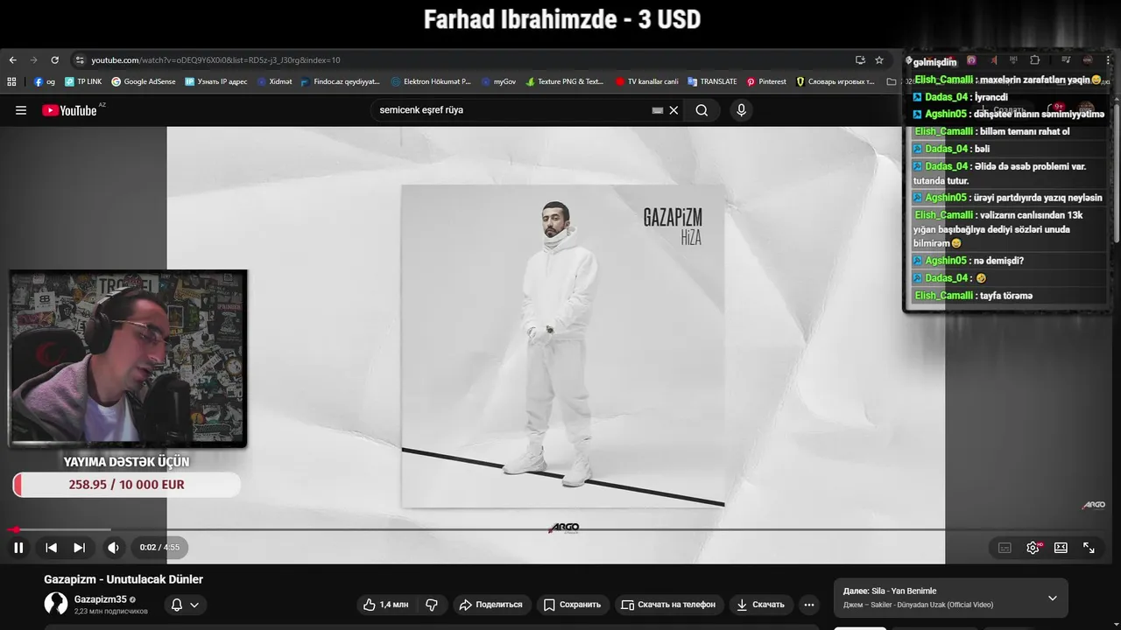Click the Поделиться share button
This screenshot has width=1121, height=630.
(490, 605)
